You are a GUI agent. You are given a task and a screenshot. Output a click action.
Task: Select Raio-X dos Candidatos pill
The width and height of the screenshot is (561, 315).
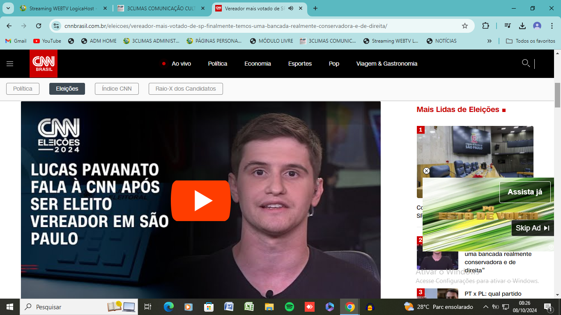pos(186,89)
